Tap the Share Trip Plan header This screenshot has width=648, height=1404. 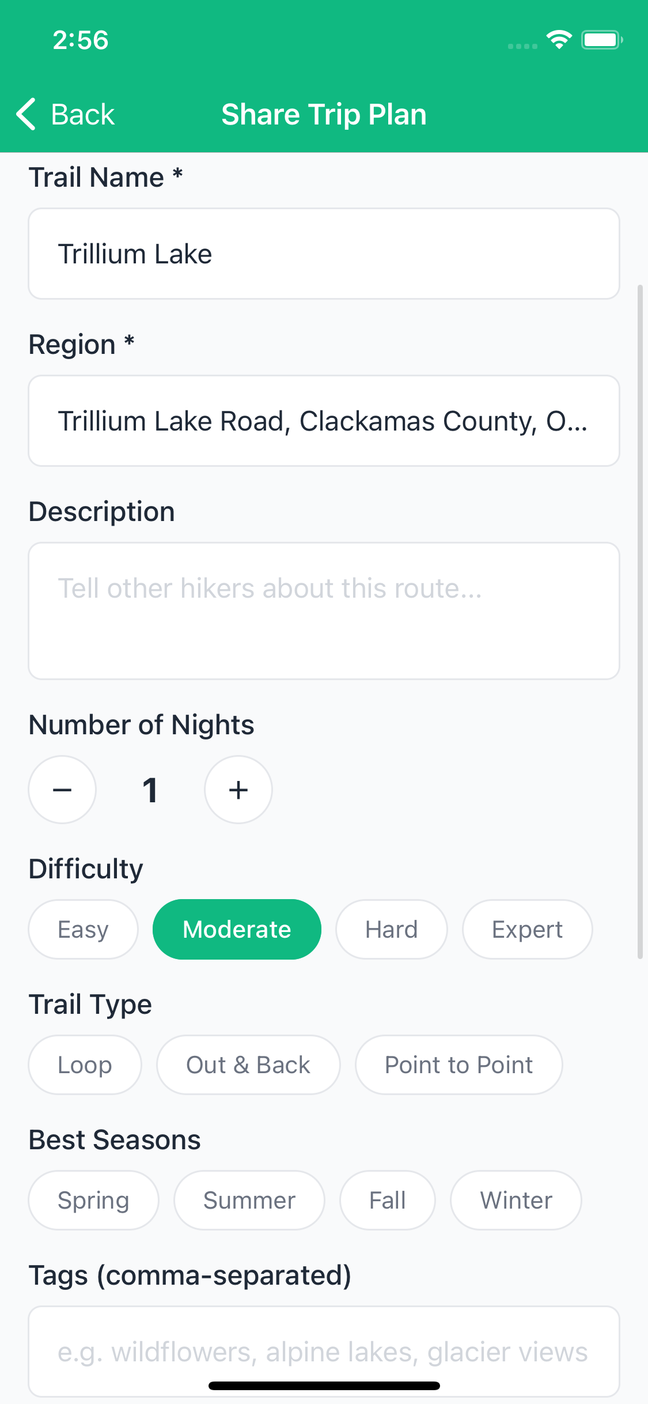pos(324,114)
